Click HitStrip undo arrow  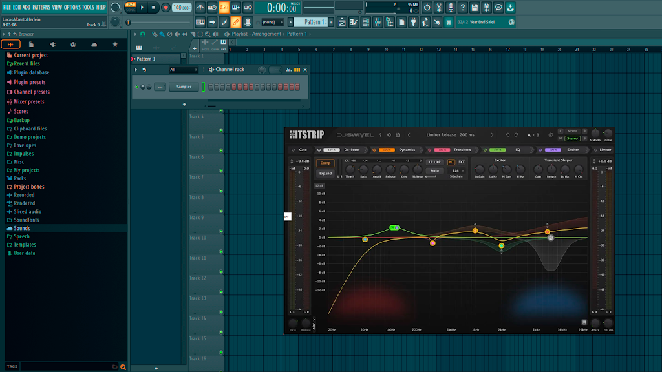click(507, 135)
